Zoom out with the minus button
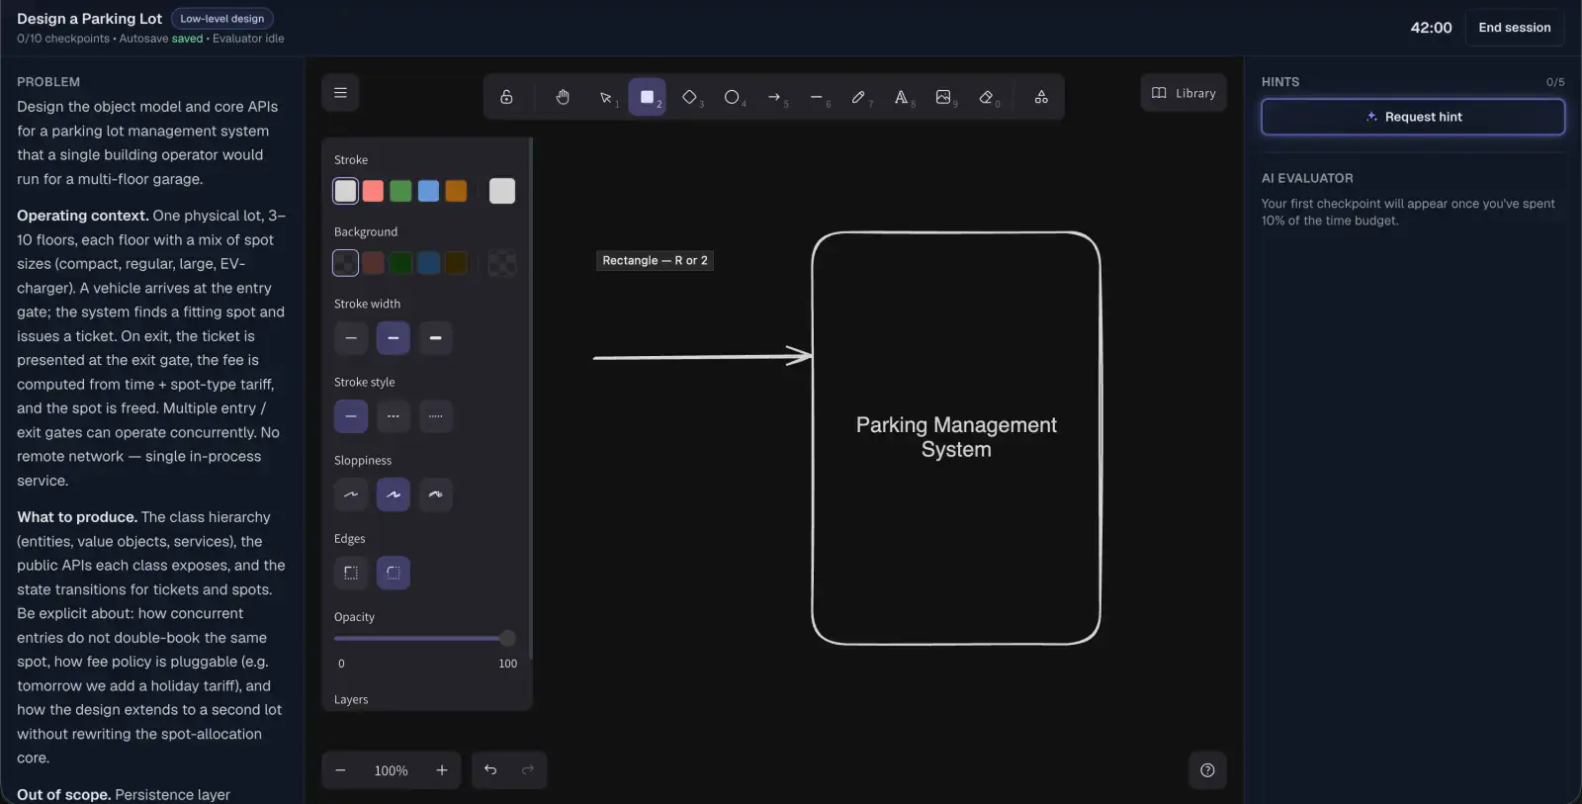 click(340, 770)
